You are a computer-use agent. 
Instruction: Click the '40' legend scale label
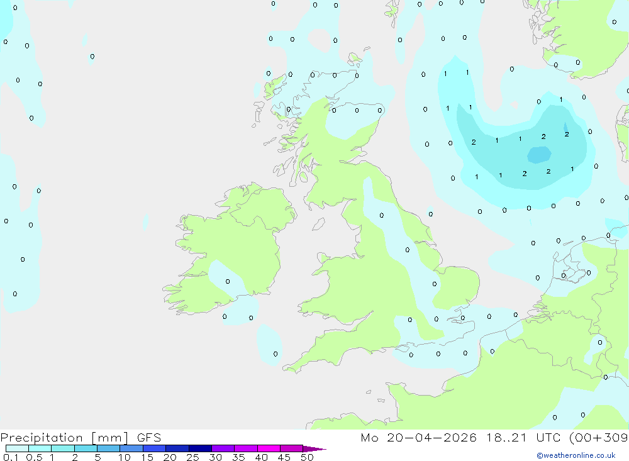pyautogui.click(x=262, y=457)
